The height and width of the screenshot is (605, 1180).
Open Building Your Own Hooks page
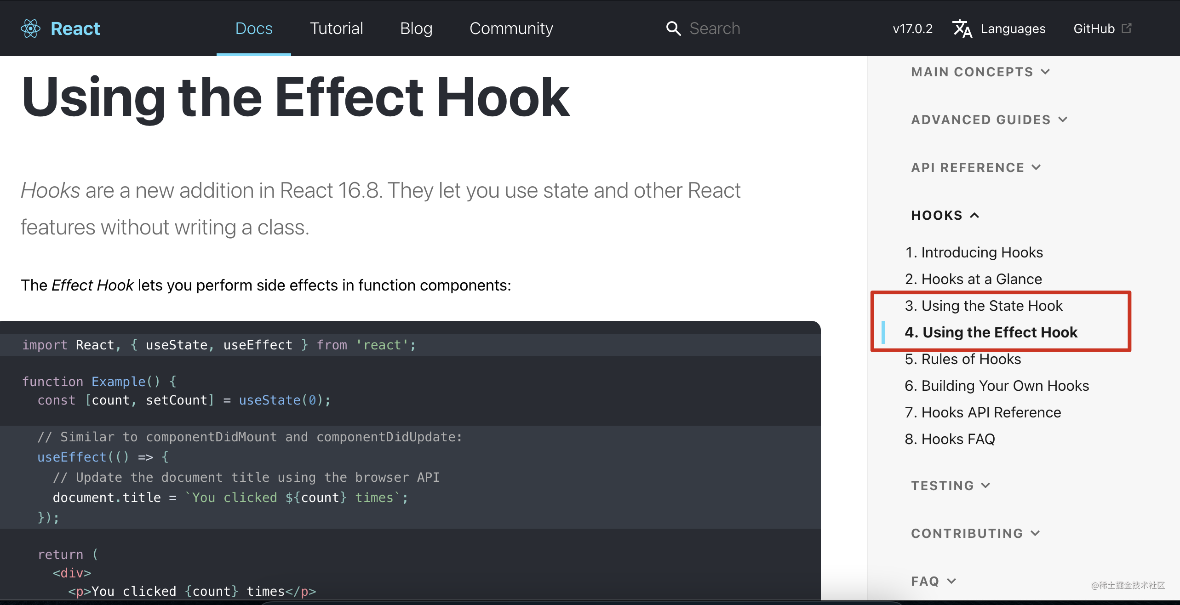(997, 386)
